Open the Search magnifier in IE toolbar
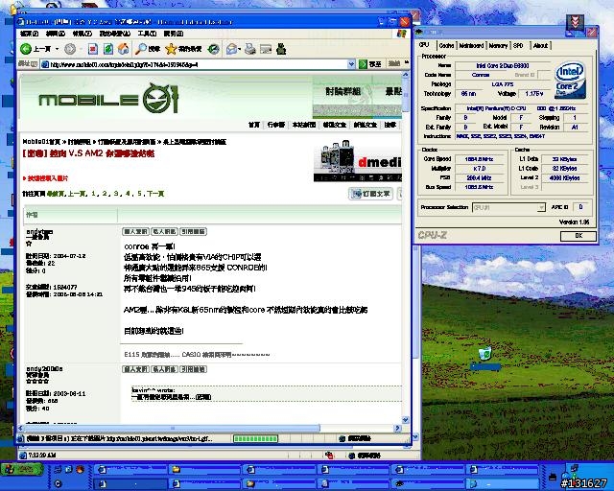This screenshot has height=491, width=614. tap(141, 49)
